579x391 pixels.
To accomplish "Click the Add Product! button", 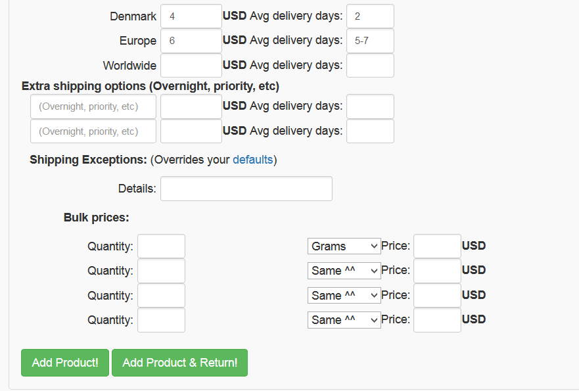I will tap(65, 363).
